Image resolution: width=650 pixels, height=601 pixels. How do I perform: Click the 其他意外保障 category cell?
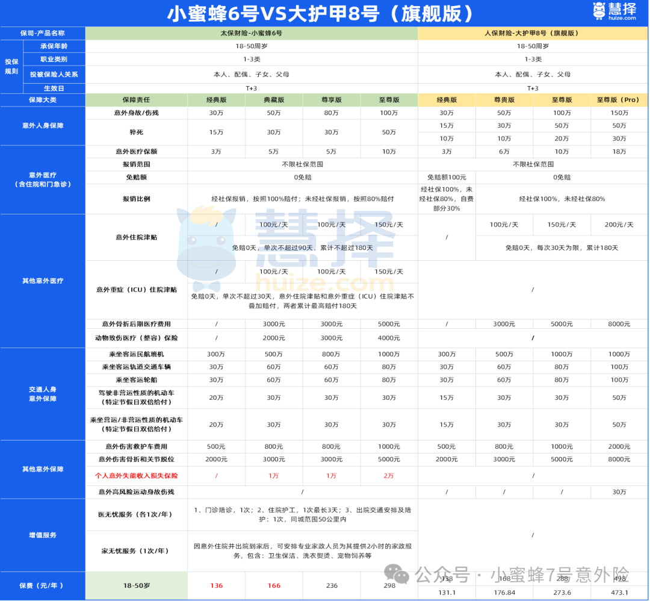pyautogui.click(x=43, y=469)
